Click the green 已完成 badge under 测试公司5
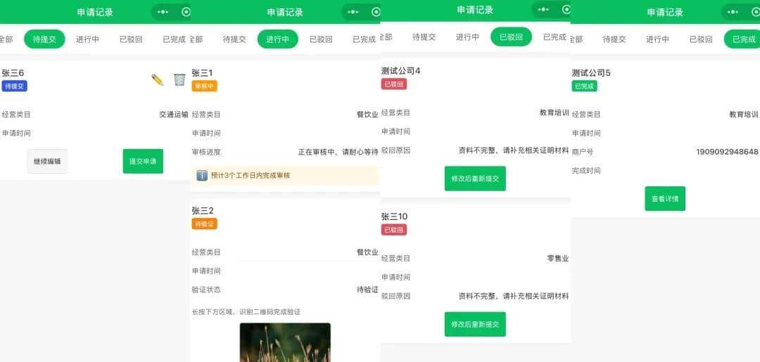760x362 pixels. tap(585, 86)
